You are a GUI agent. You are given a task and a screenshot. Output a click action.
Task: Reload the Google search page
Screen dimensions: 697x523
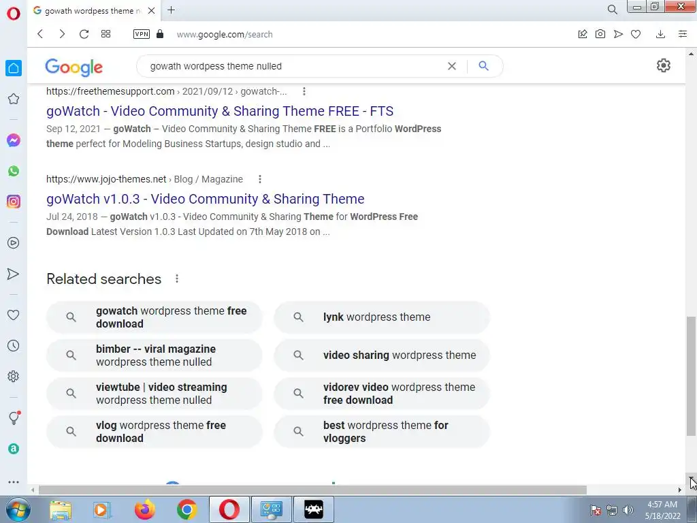point(84,34)
